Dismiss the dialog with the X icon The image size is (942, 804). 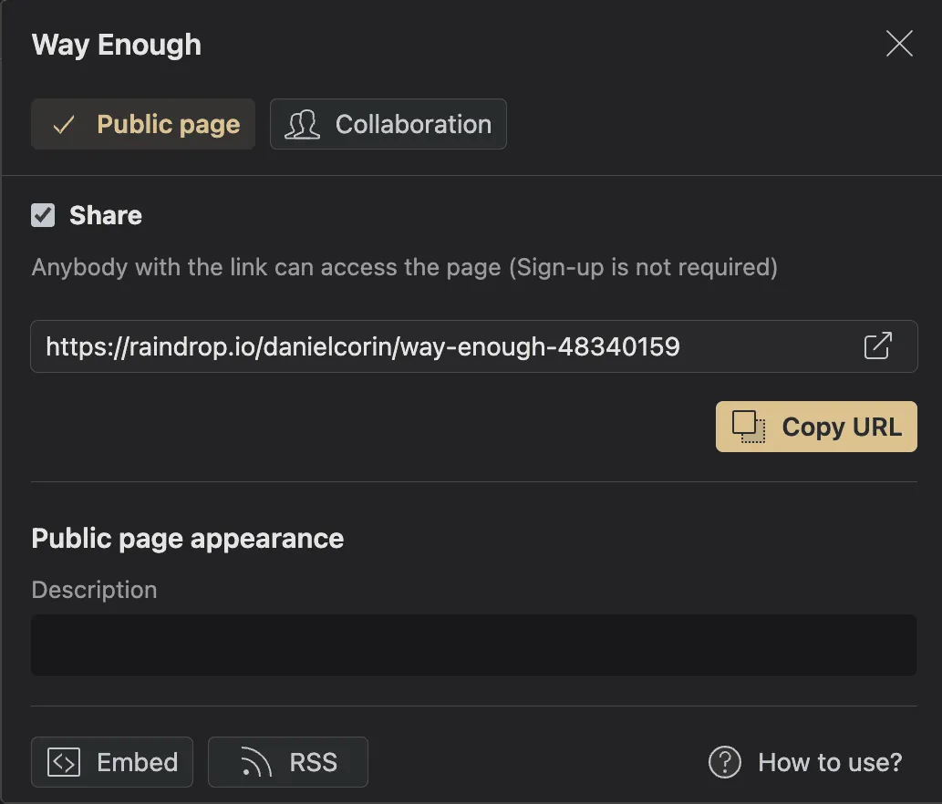pos(899,43)
